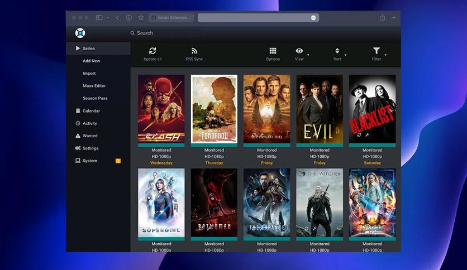Click the Sonarr logo icon
The height and width of the screenshot is (270, 467).
pyautogui.click(x=80, y=33)
